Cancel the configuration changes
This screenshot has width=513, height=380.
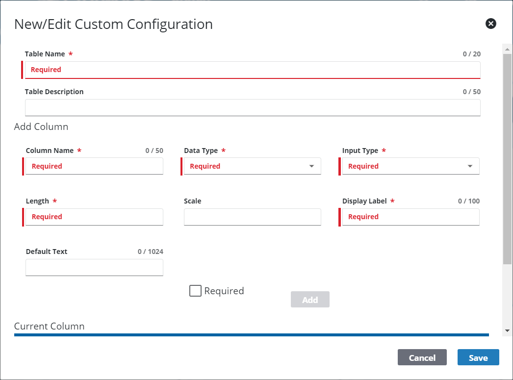422,357
